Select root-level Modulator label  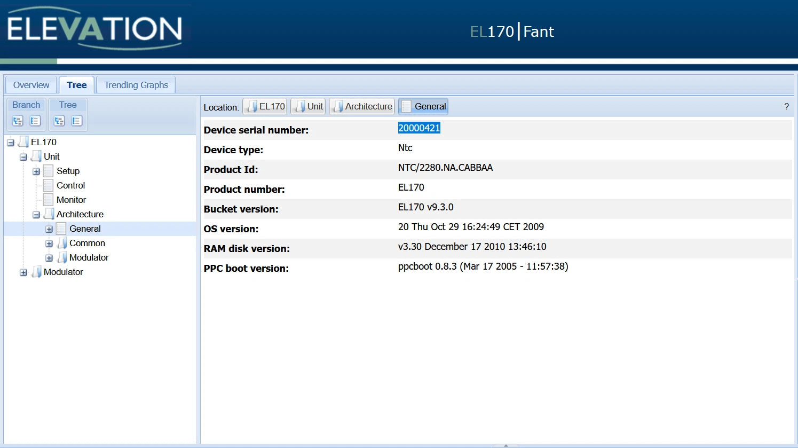point(64,272)
